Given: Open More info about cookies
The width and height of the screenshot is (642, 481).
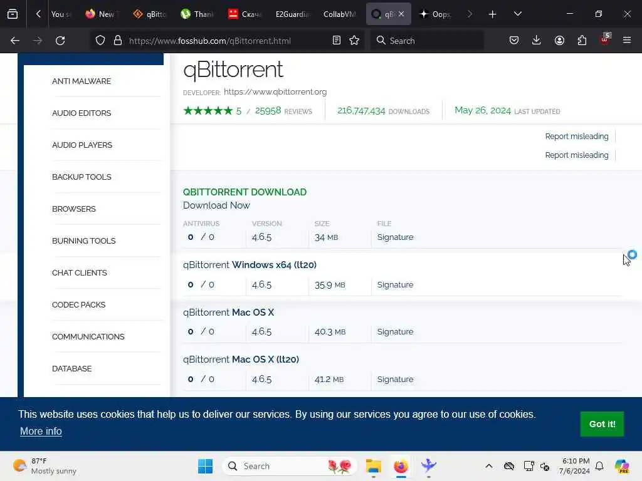Looking at the screenshot, I should [41, 431].
